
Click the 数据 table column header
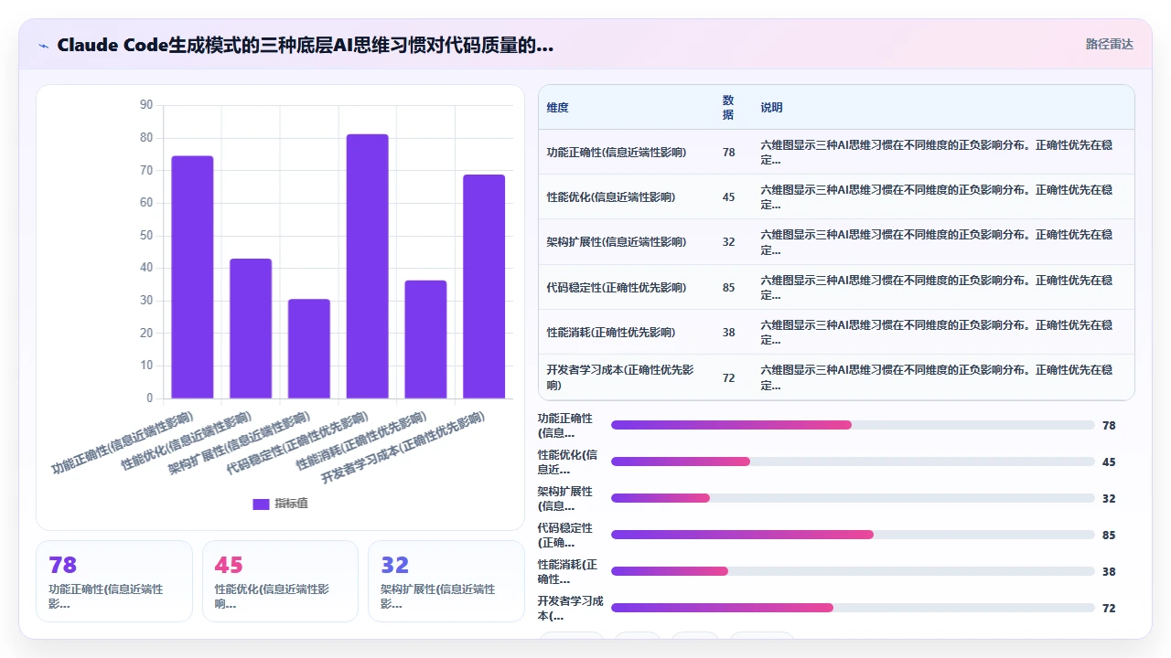click(728, 108)
